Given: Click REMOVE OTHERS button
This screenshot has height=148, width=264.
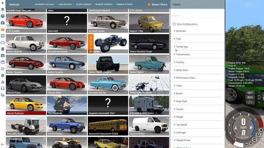Looking at the screenshot, I should (125, 5).
